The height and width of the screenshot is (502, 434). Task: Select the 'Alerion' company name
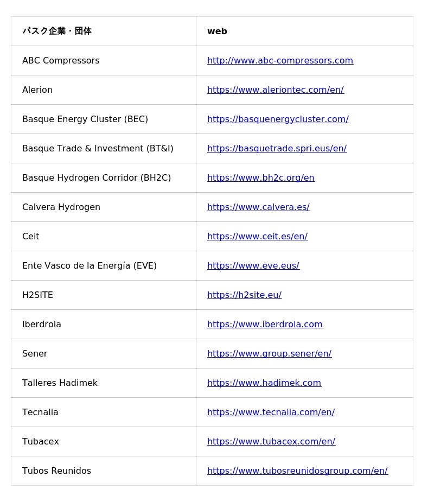(37, 90)
